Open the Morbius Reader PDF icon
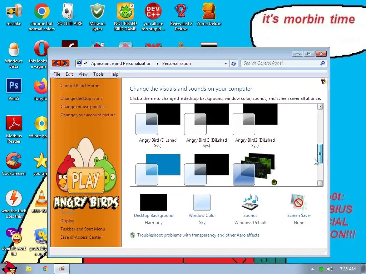This screenshot has width=366, height=274. point(14,123)
